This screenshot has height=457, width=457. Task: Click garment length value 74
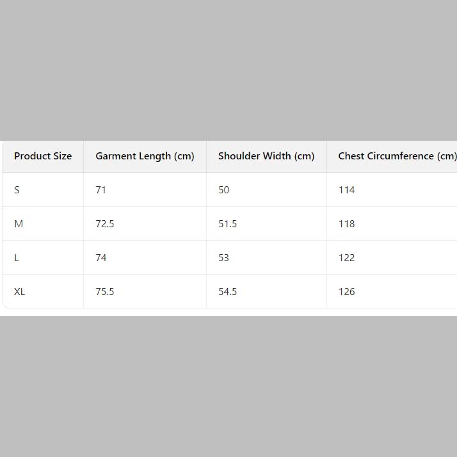coord(101,258)
